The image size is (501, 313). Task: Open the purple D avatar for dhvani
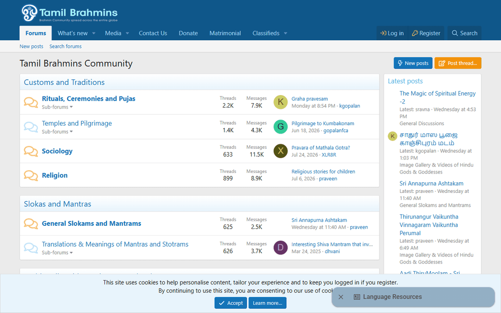[x=281, y=248]
